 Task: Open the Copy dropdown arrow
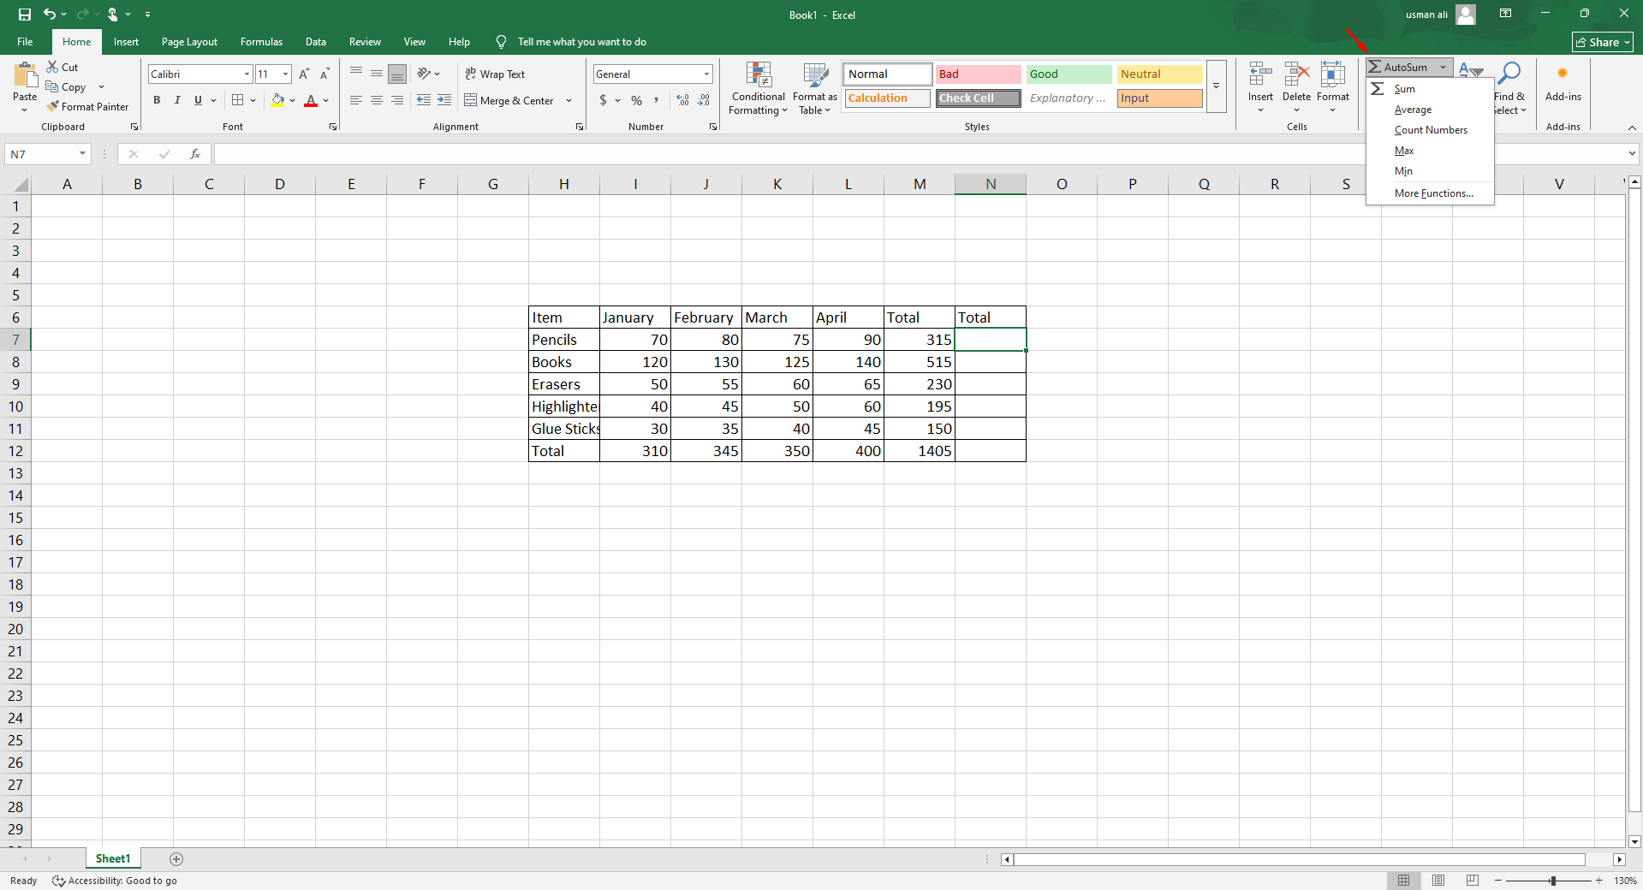click(101, 87)
